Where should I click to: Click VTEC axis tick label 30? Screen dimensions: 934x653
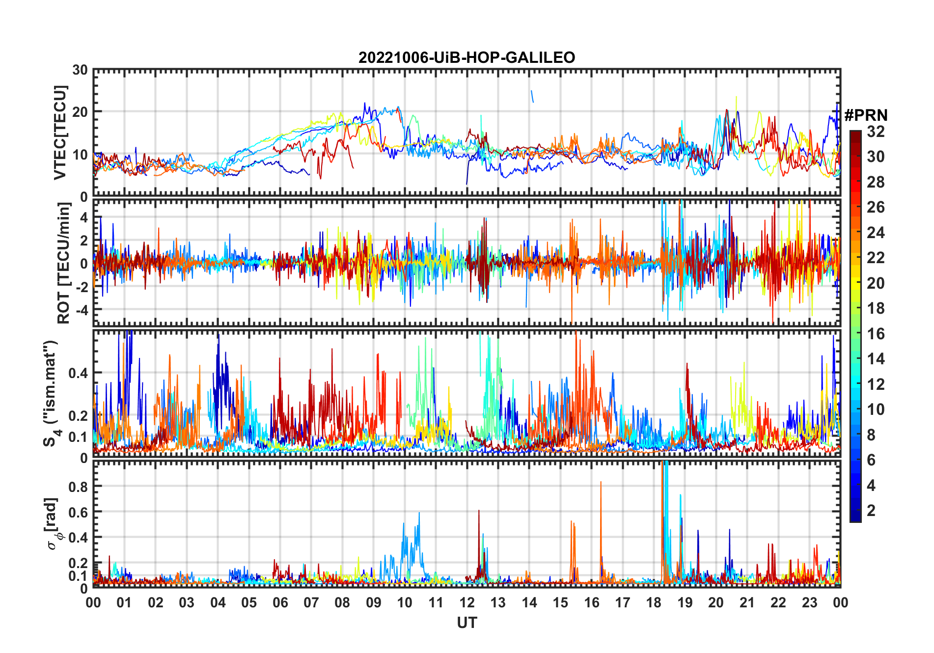click(80, 70)
